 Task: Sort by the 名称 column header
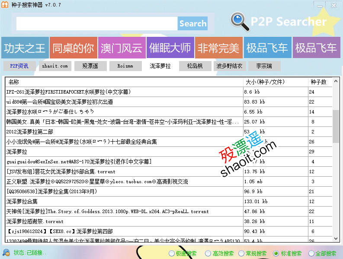124,82
